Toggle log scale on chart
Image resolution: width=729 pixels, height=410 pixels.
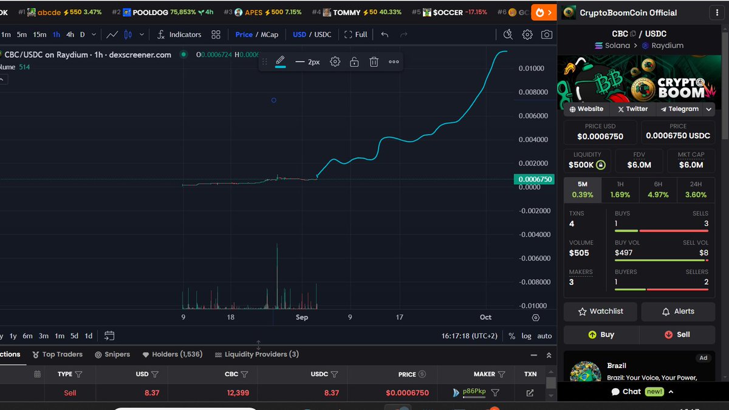(x=526, y=336)
